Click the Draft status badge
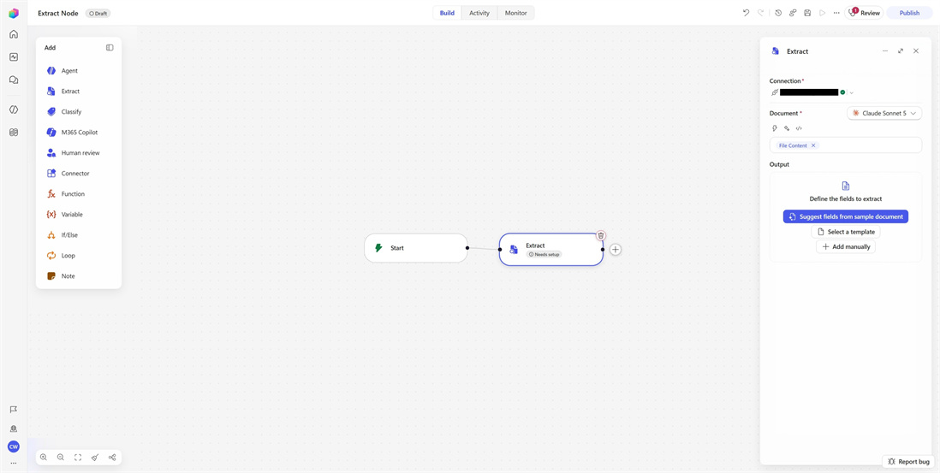The height and width of the screenshot is (473, 940). [x=98, y=13]
